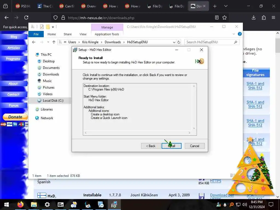
Task: Switch to the PS3 browser tab
Action: pos(23,6)
